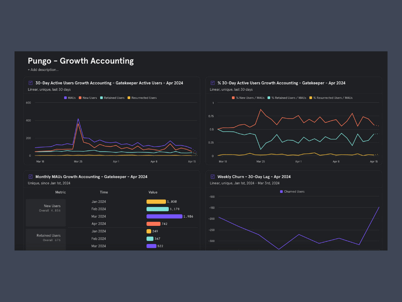Select the chart icon beside the % 30-Day Active Users title
This screenshot has height=302, width=402.
(x=212, y=83)
